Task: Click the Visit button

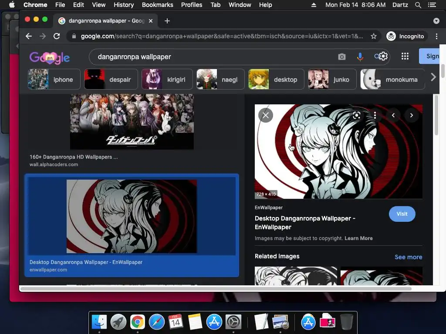Action: 402,214
